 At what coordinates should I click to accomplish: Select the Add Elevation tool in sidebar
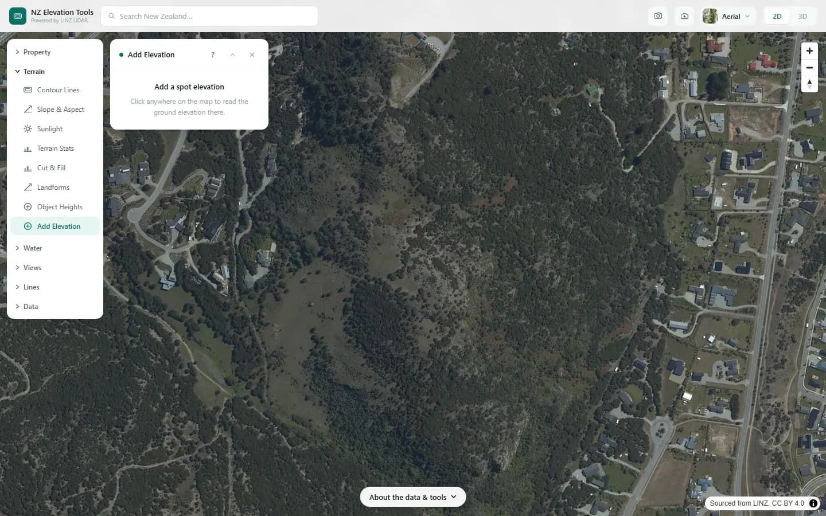(55, 226)
